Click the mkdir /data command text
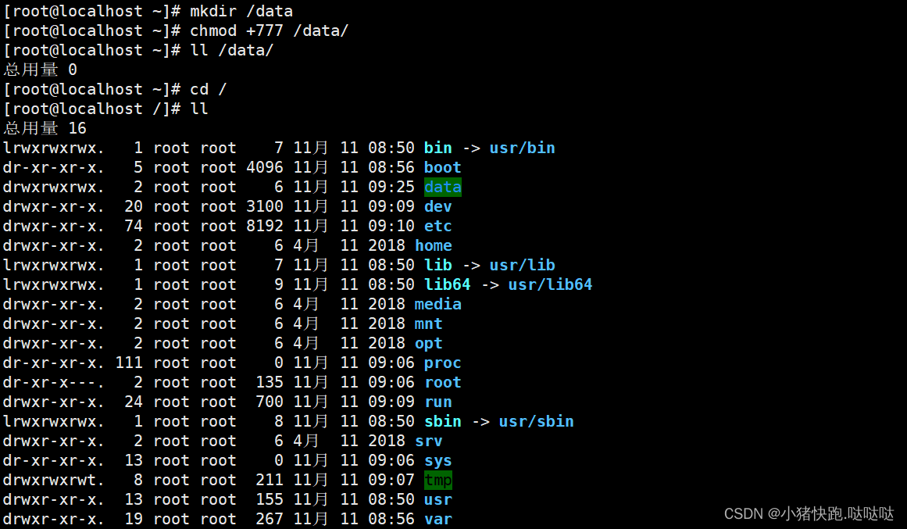 point(241,12)
